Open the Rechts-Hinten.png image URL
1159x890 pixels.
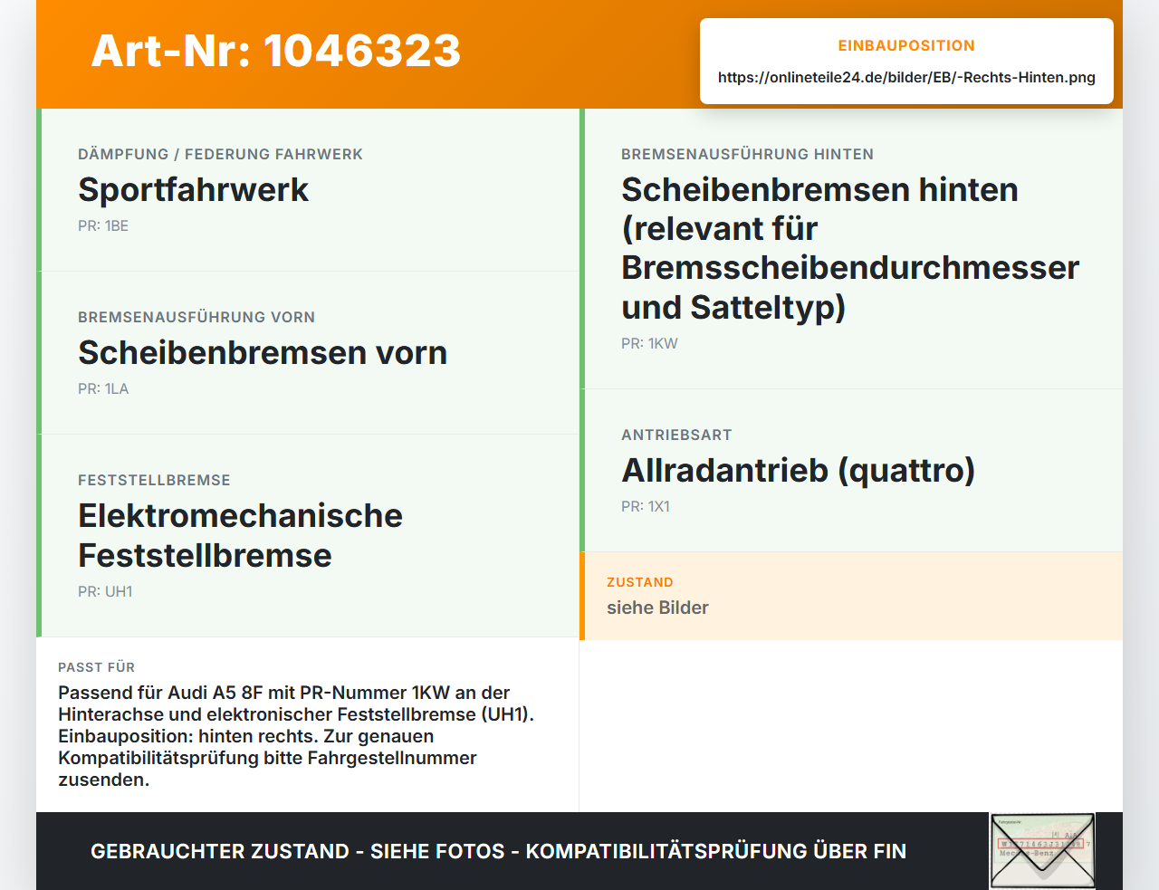tap(906, 78)
